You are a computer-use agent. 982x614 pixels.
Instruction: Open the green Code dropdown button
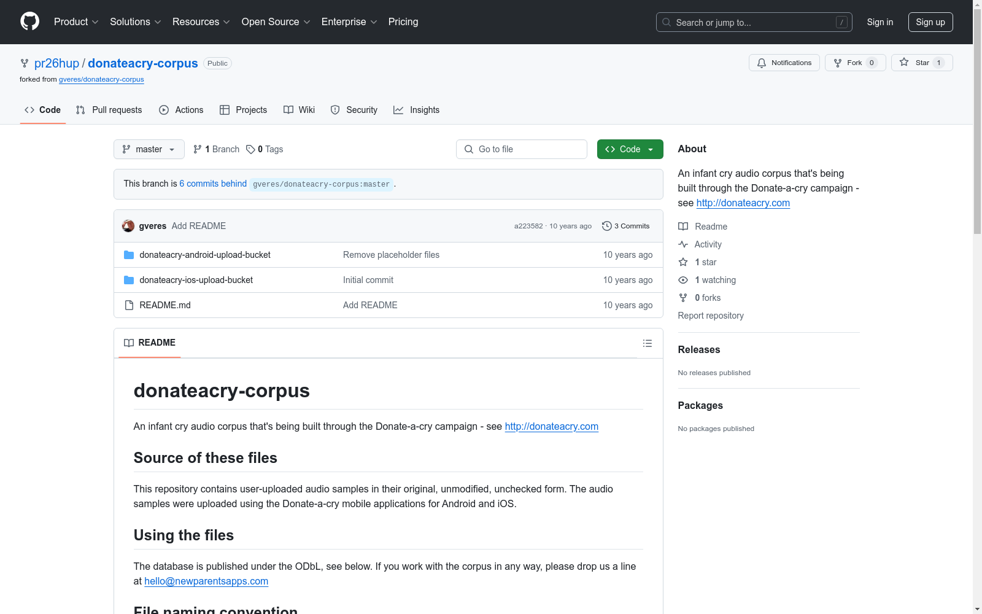point(630,149)
